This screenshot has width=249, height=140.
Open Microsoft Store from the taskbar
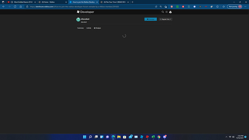125,137
